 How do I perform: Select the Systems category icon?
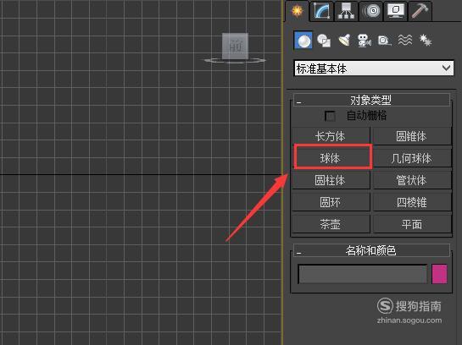(x=426, y=41)
